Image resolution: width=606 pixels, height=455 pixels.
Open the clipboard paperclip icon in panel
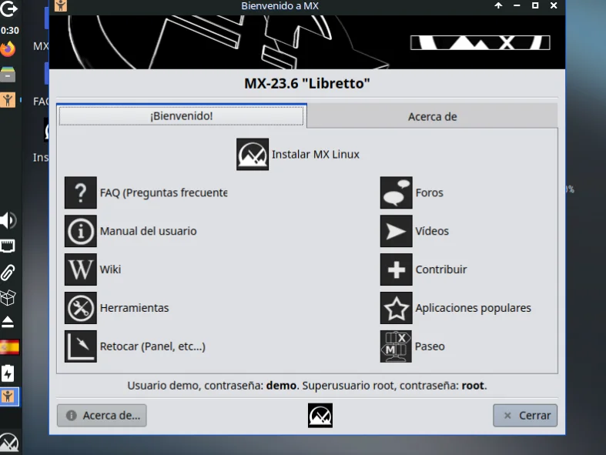click(8, 272)
